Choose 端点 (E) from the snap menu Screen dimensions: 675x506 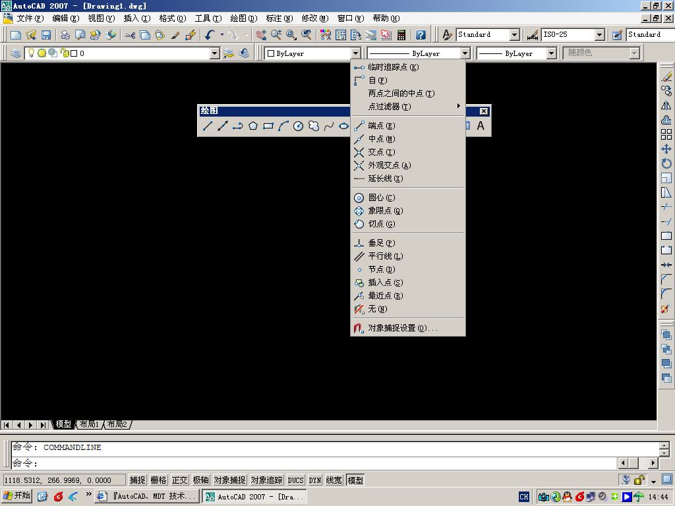click(x=408, y=126)
